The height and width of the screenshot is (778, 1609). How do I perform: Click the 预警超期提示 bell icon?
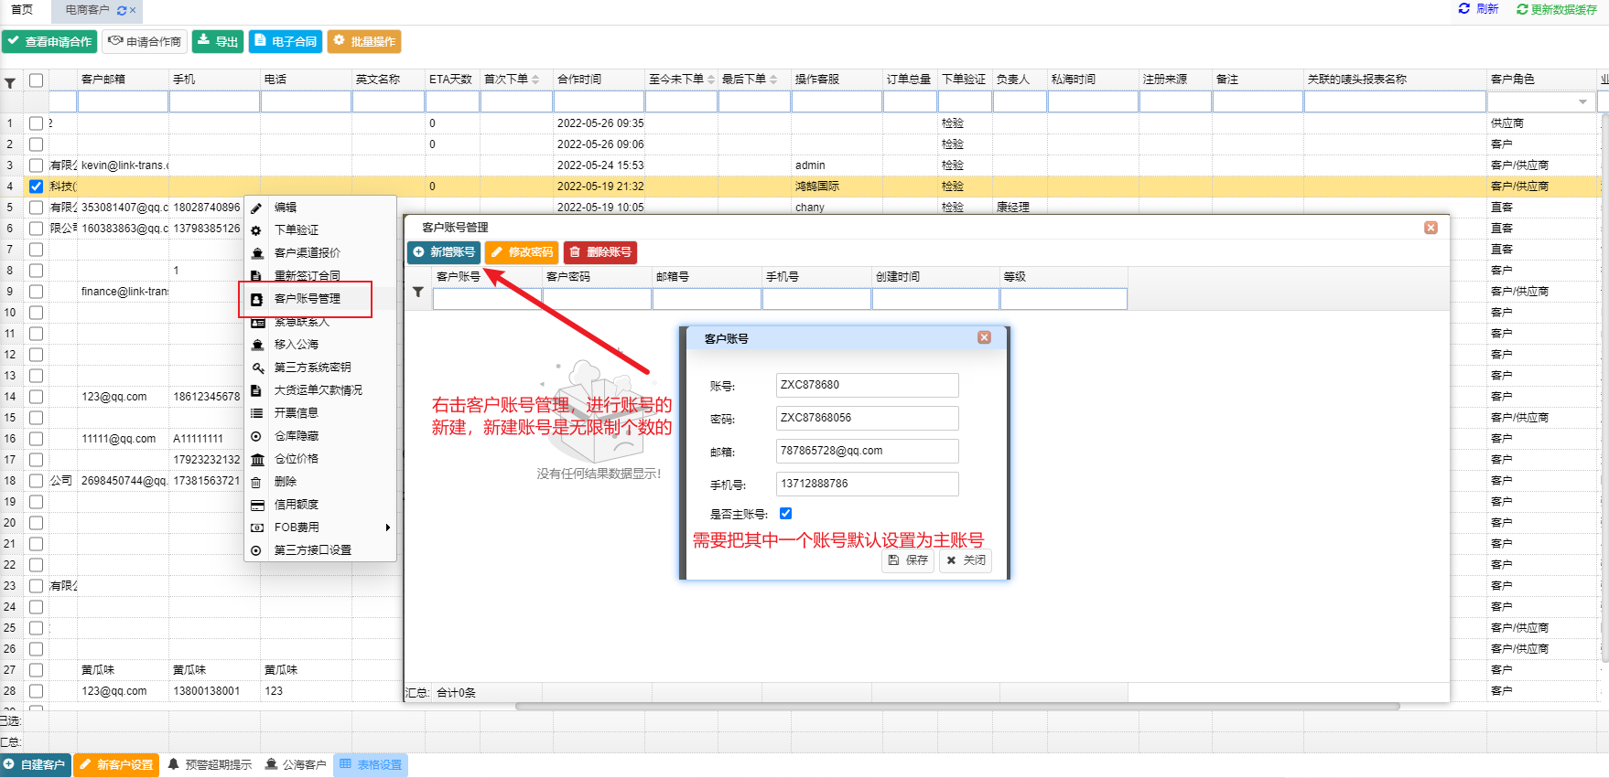[174, 764]
